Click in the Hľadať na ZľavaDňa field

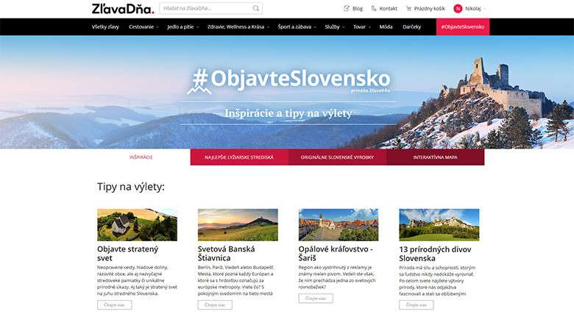[206, 8]
